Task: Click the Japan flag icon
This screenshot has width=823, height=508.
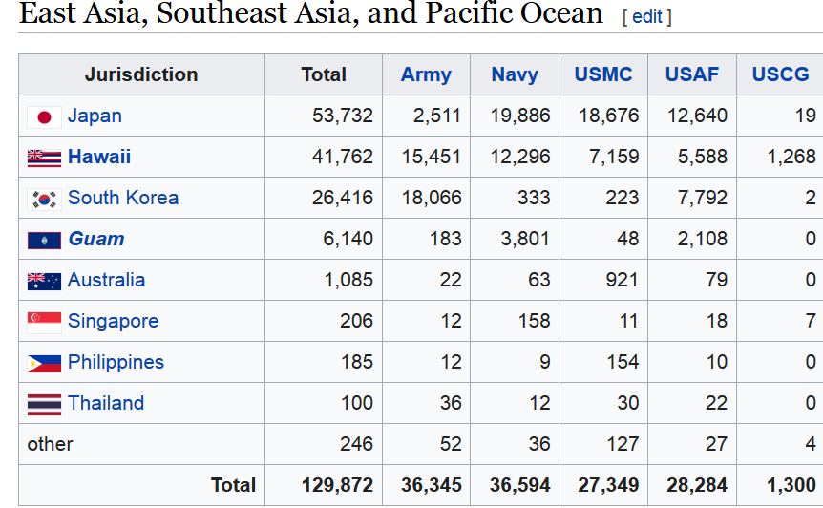Action: 44,117
